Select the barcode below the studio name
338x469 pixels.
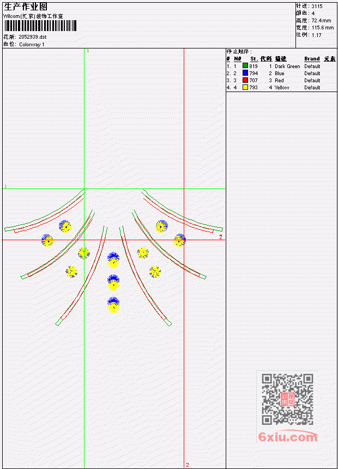(40, 26)
